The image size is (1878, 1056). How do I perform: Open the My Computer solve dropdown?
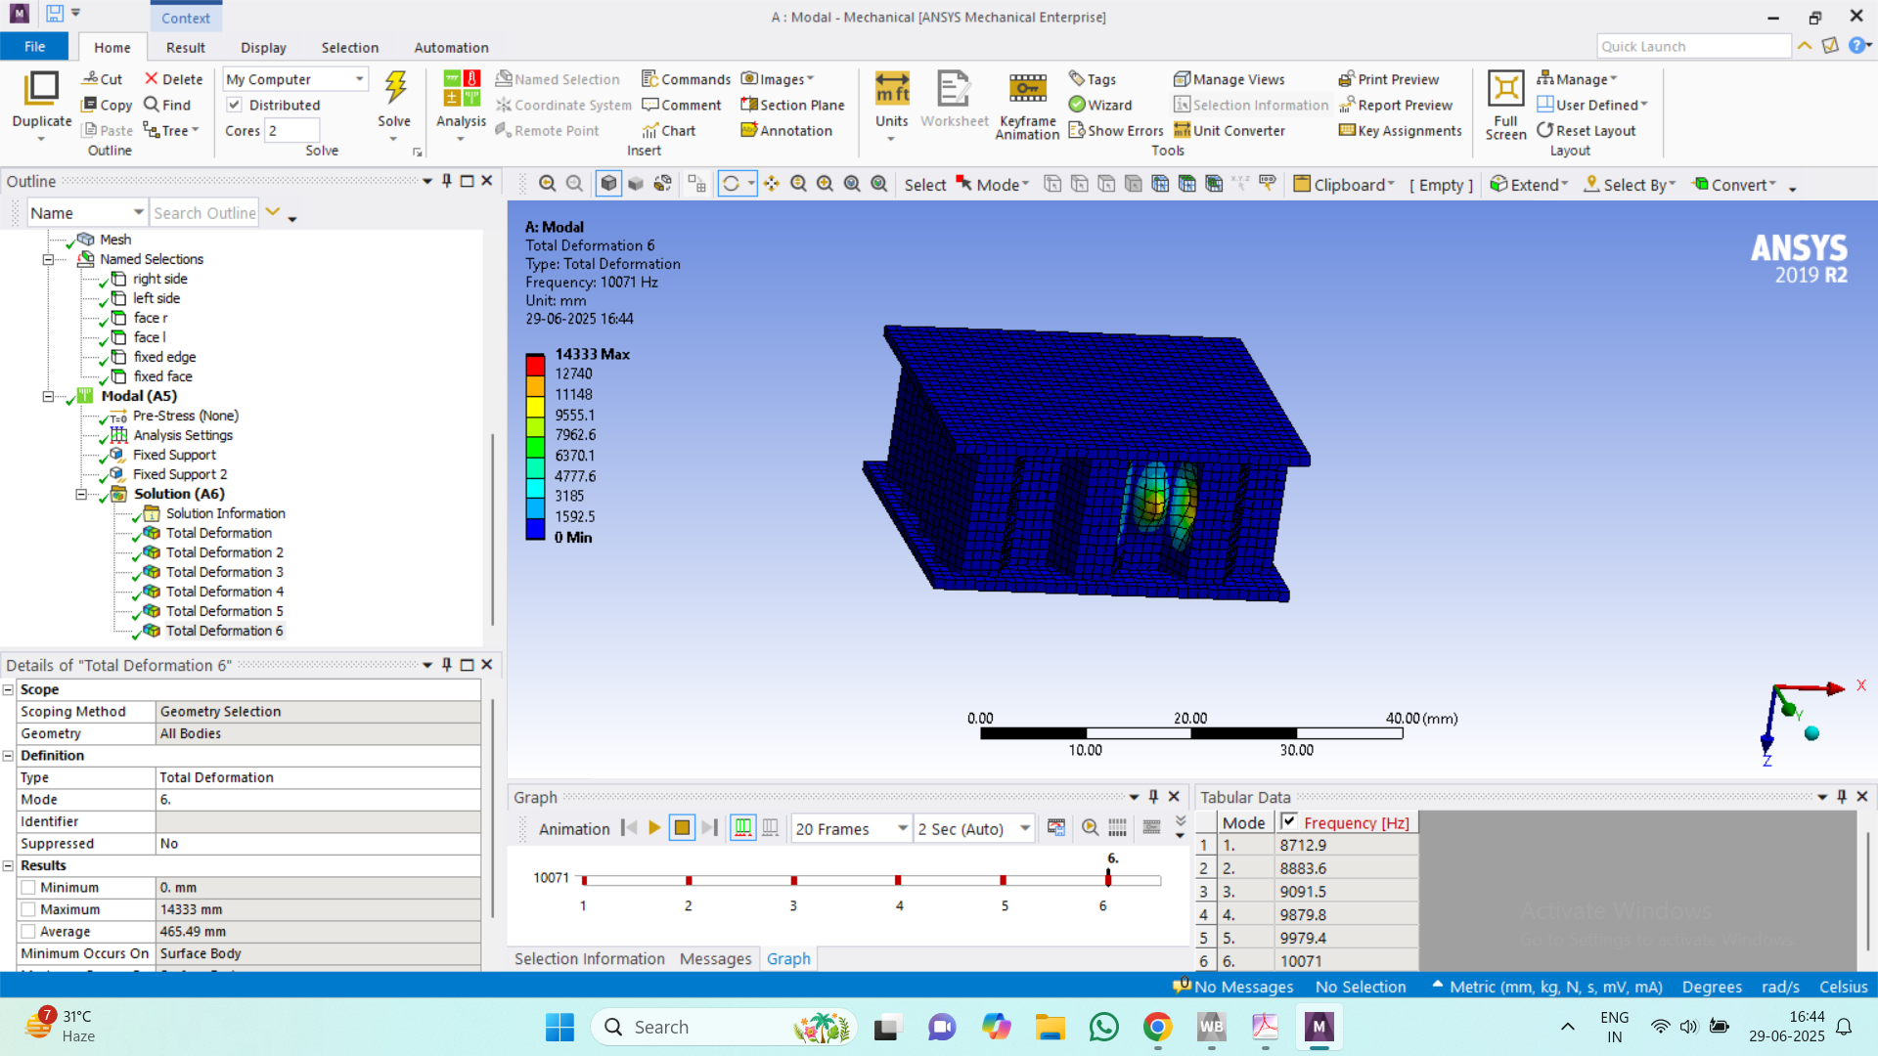(295, 79)
